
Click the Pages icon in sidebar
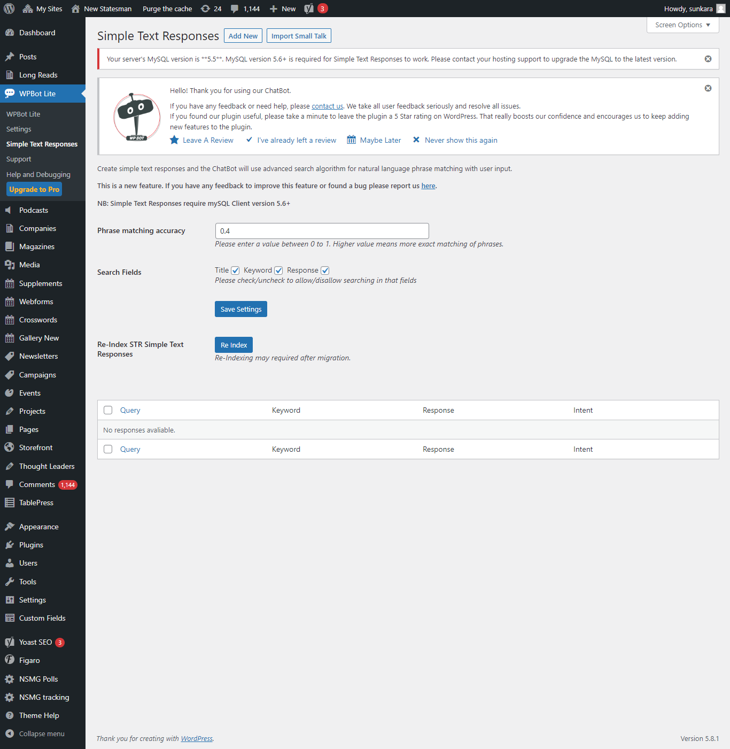tap(10, 429)
